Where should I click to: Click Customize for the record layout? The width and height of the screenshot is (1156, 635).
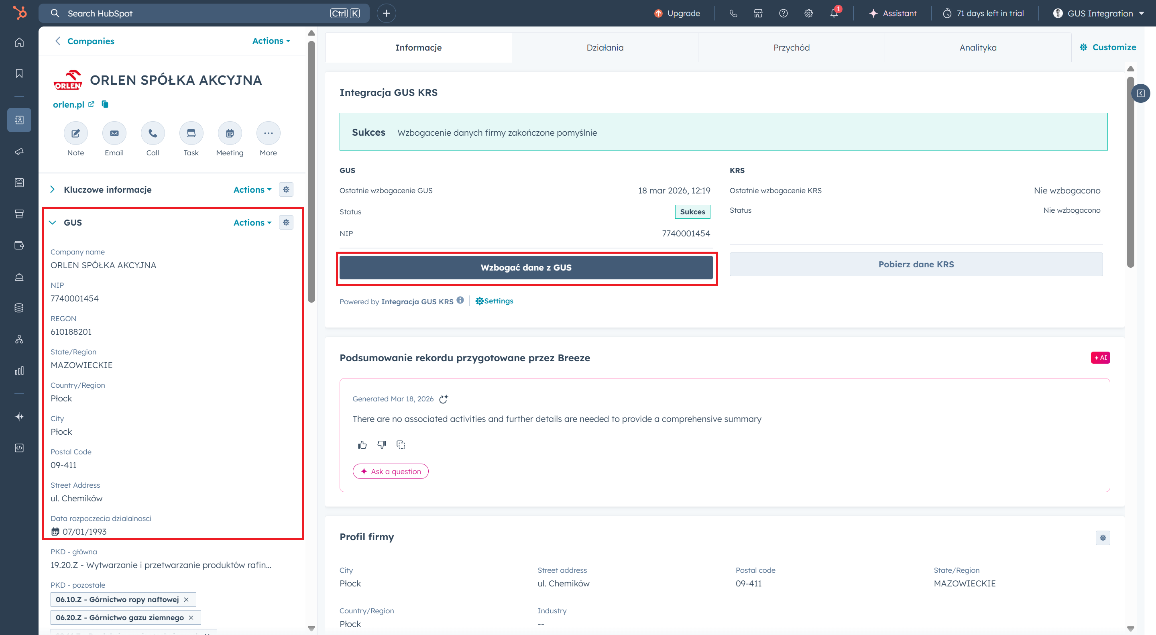pyautogui.click(x=1107, y=47)
